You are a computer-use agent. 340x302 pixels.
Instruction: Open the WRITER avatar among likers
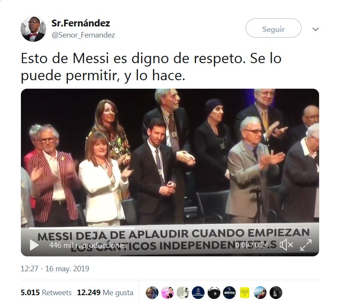229,293
